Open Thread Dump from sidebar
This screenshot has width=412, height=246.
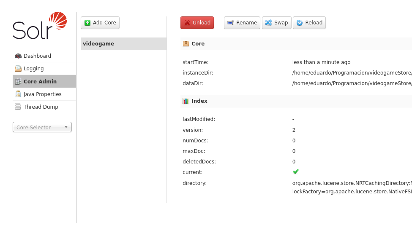[41, 107]
